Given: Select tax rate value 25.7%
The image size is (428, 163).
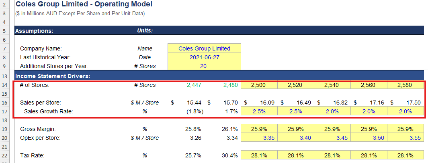Looking at the screenshot, I should pyautogui.click(x=193, y=156).
